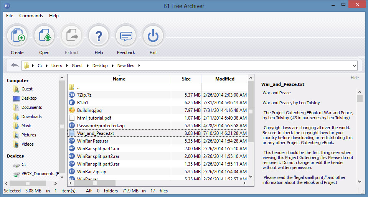Open the Guest user folder in the sidebar
Viewport: 368px width, 197px height.
click(x=23, y=89)
